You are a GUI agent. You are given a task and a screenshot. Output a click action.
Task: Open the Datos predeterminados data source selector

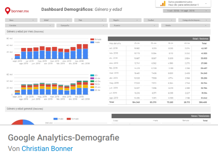[x=183, y=3]
